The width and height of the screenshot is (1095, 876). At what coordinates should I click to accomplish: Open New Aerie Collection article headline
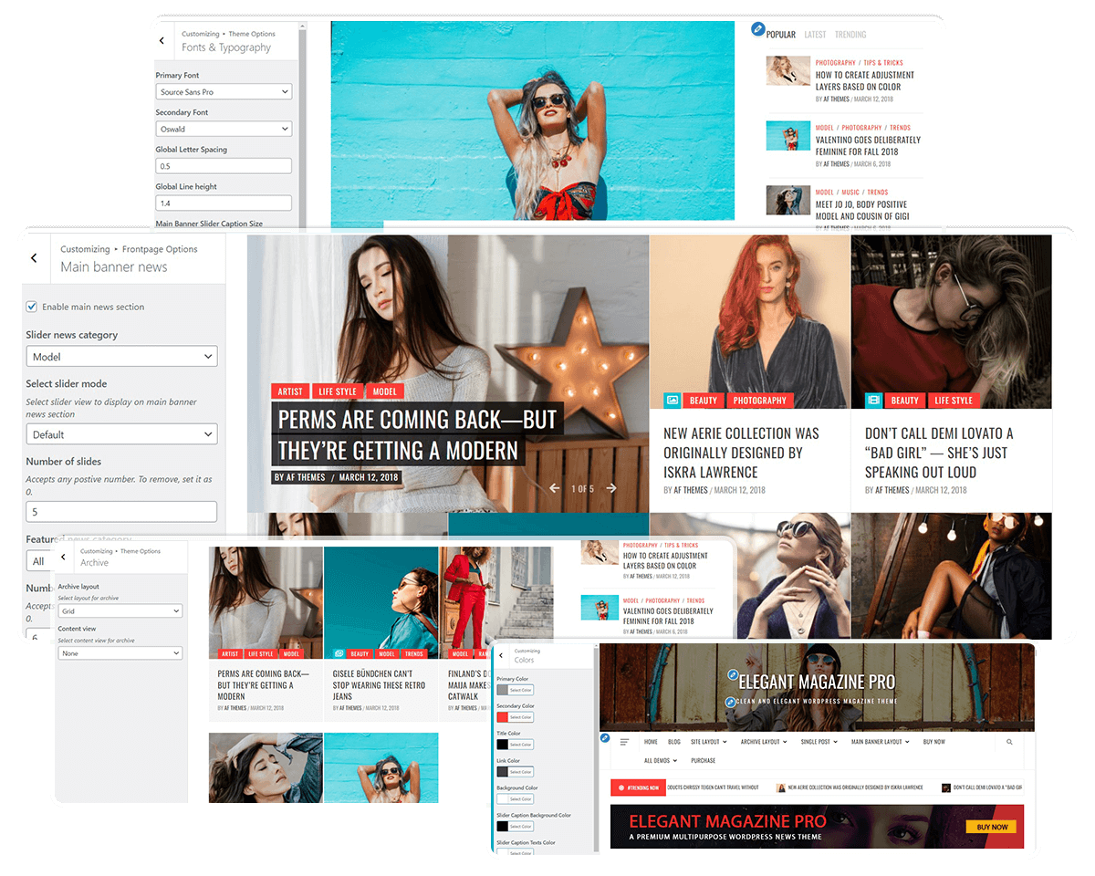741,453
